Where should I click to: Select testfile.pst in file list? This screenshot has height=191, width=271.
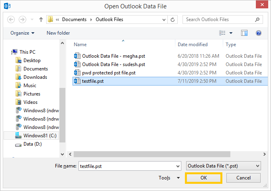(93, 81)
